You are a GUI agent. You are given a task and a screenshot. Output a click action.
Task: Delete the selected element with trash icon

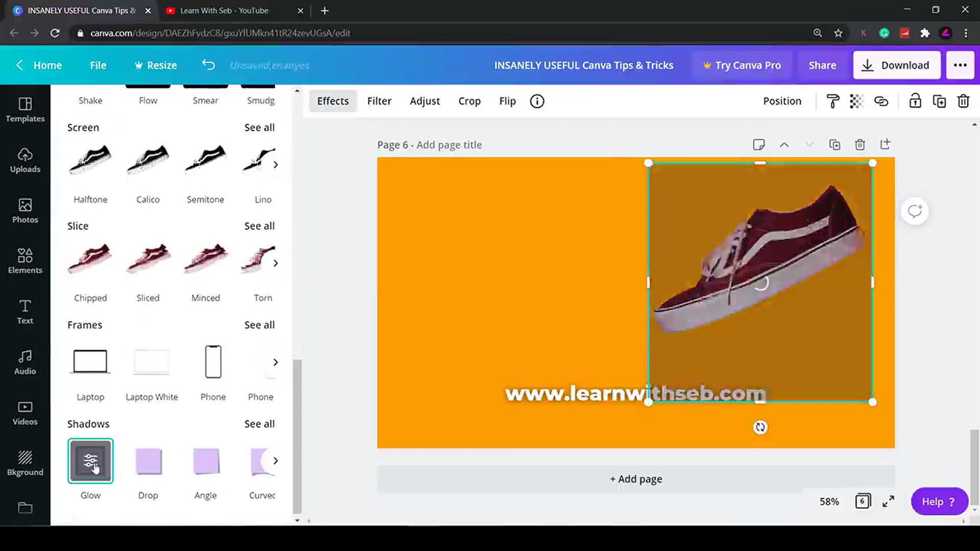pyautogui.click(x=963, y=101)
